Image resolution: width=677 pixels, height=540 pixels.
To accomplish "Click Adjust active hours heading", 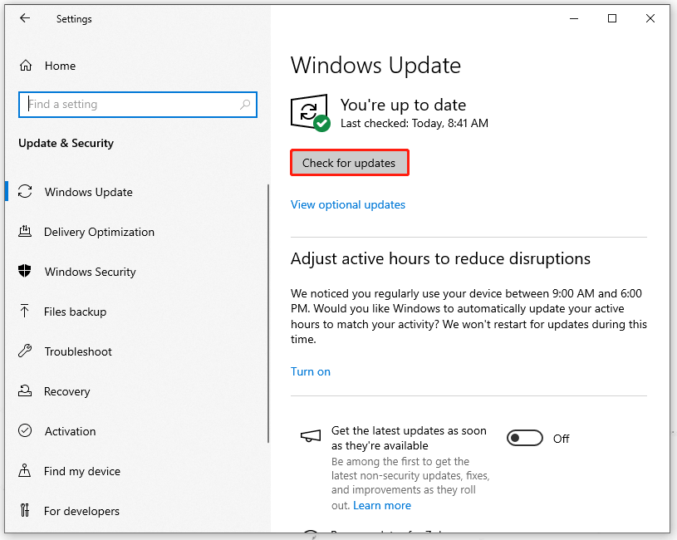I will pyautogui.click(x=440, y=258).
